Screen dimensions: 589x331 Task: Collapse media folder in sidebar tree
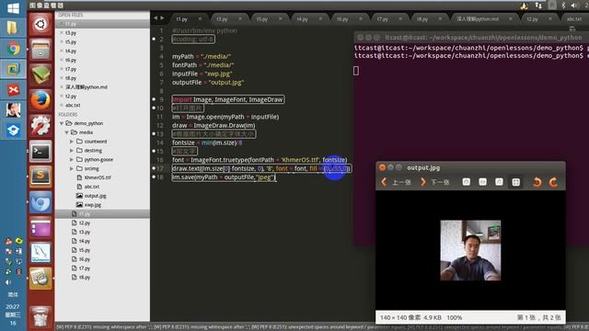click(x=67, y=132)
